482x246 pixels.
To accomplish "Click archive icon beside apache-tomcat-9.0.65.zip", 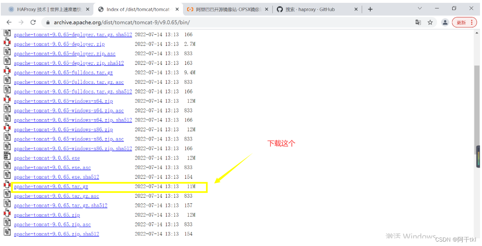I will tap(7, 213).
